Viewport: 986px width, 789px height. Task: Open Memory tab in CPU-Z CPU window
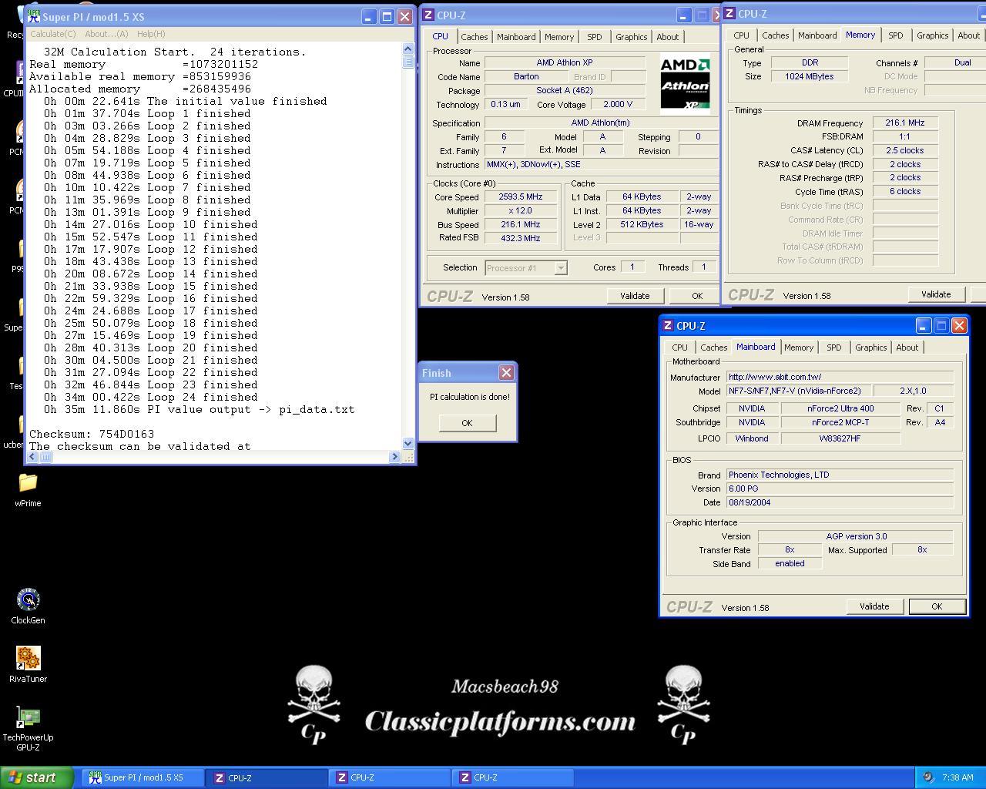(x=559, y=37)
